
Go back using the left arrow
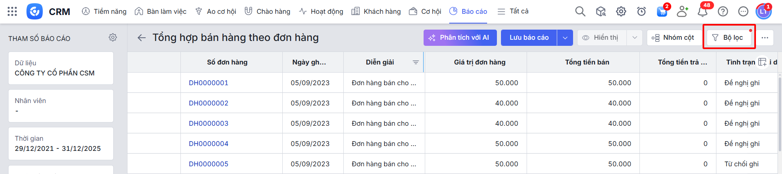[x=141, y=38]
